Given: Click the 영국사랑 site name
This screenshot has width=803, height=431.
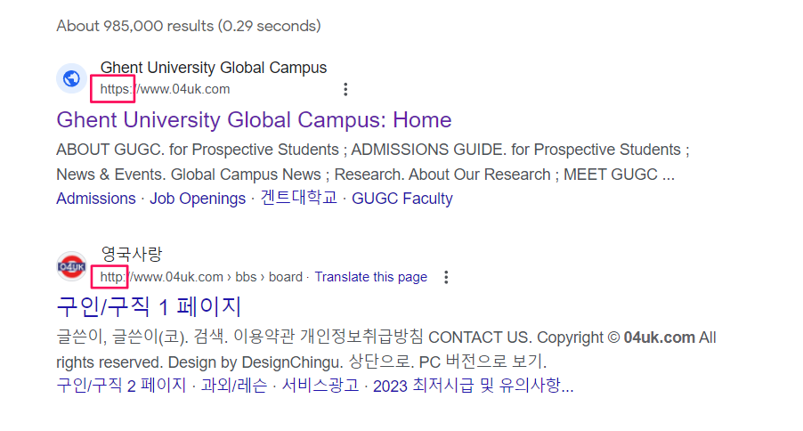Looking at the screenshot, I should coord(132,254).
